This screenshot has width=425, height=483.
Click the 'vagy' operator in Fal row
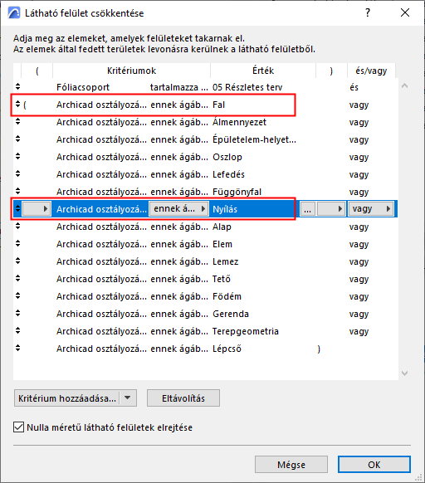[359, 105]
